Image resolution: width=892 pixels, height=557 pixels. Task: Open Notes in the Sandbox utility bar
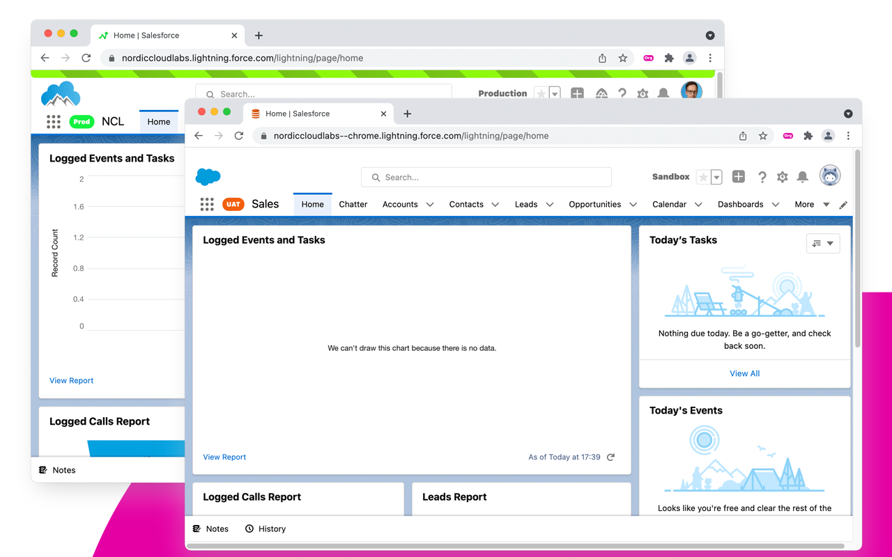tap(210, 529)
